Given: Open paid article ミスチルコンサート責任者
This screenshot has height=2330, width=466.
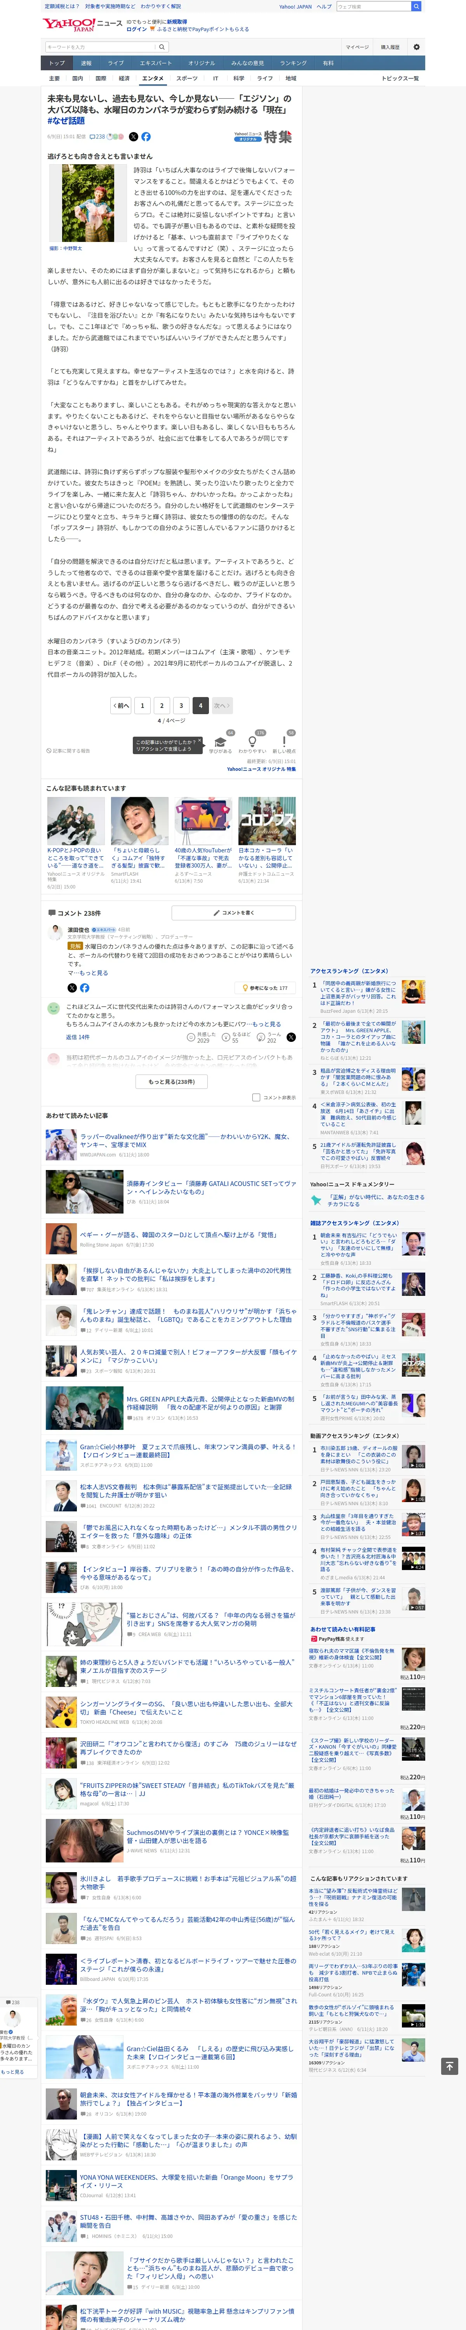Looking at the screenshot, I should 353,1701.
